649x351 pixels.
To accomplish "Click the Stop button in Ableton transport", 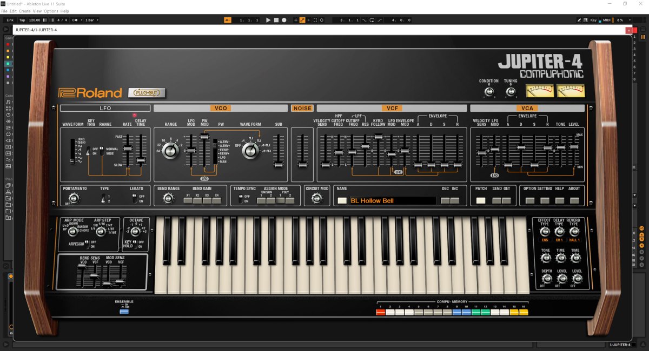I will pyautogui.click(x=276, y=20).
